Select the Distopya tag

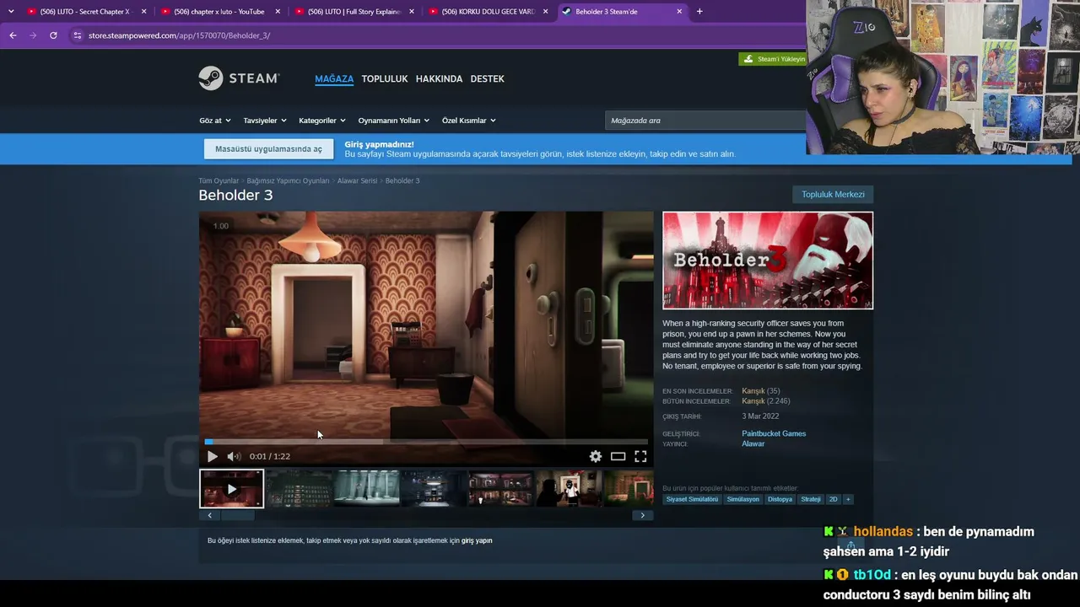point(780,499)
